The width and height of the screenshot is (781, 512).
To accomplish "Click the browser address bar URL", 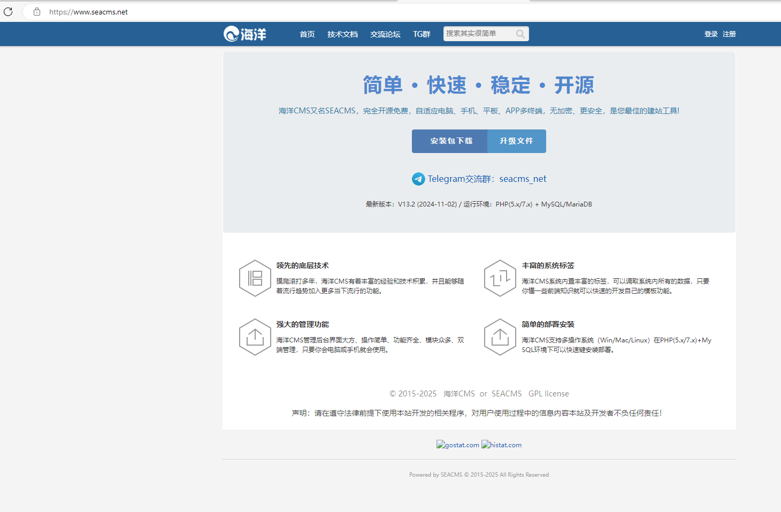I will pyautogui.click(x=89, y=12).
